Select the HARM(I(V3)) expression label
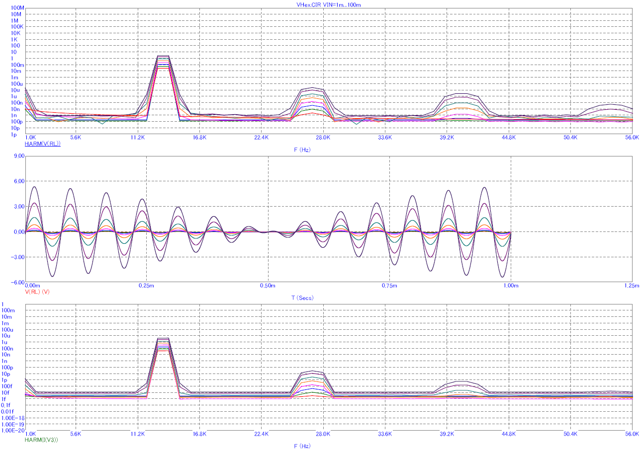This screenshot has width=640, height=449. [x=41, y=440]
